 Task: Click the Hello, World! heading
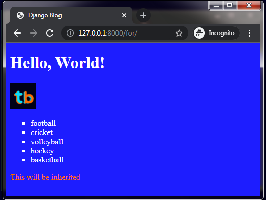57,63
